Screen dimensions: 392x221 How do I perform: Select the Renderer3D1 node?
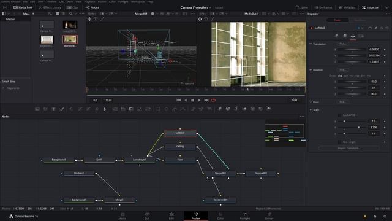click(221, 200)
